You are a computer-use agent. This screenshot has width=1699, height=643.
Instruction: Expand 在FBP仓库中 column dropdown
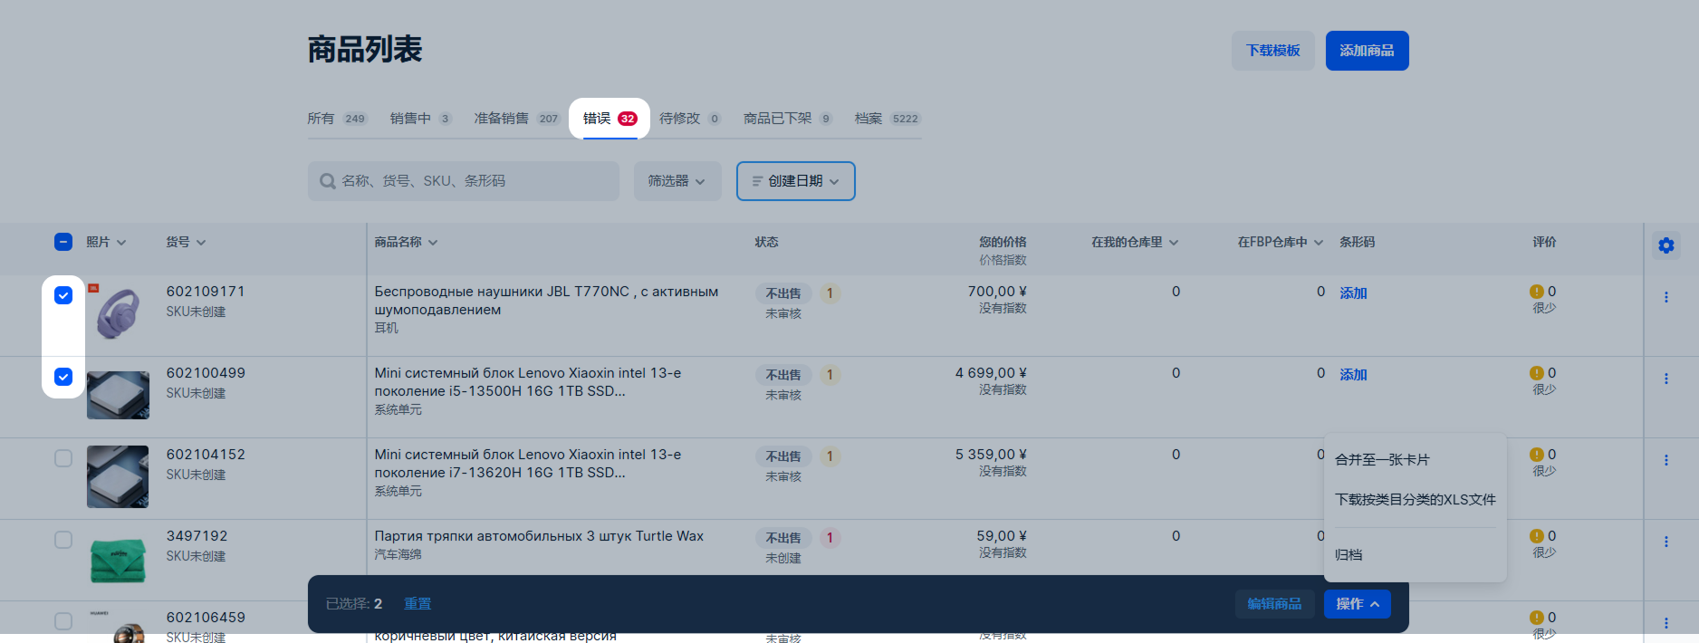[x=1319, y=243]
